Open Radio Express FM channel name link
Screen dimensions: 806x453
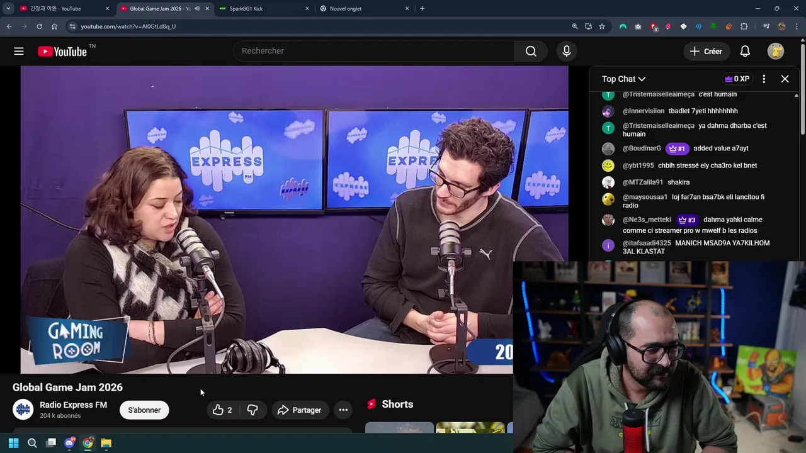73,405
